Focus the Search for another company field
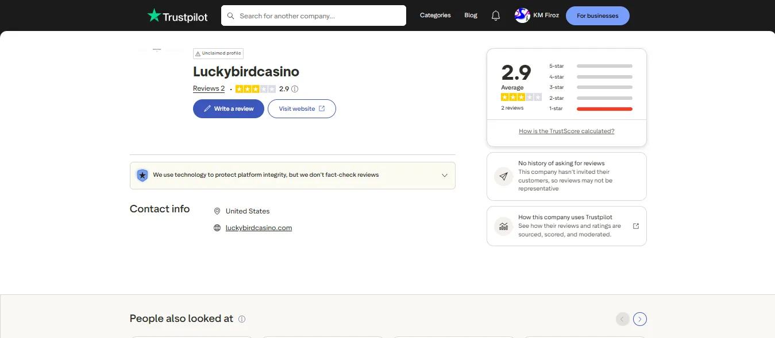Screen dimensions: 775x338 click(314, 16)
